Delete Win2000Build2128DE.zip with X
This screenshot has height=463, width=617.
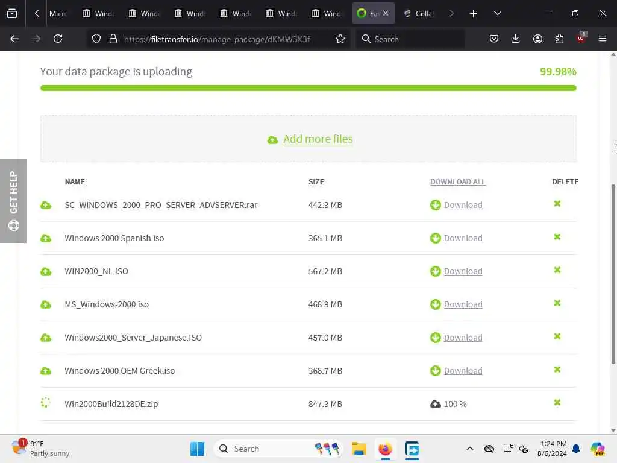[557, 402]
